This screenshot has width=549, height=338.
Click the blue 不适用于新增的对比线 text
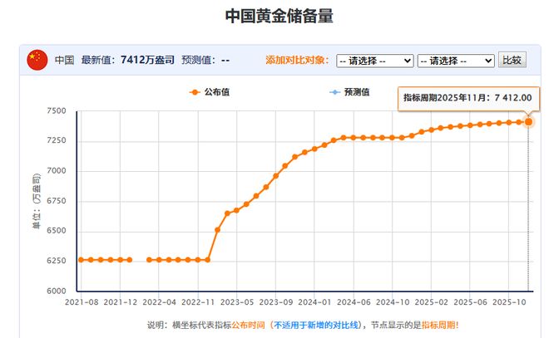316,325
